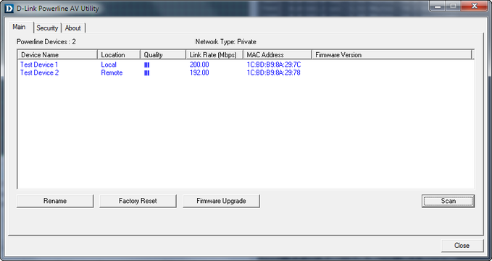Scan for powerline devices
The width and height of the screenshot is (492, 261).
[x=448, y=201]
